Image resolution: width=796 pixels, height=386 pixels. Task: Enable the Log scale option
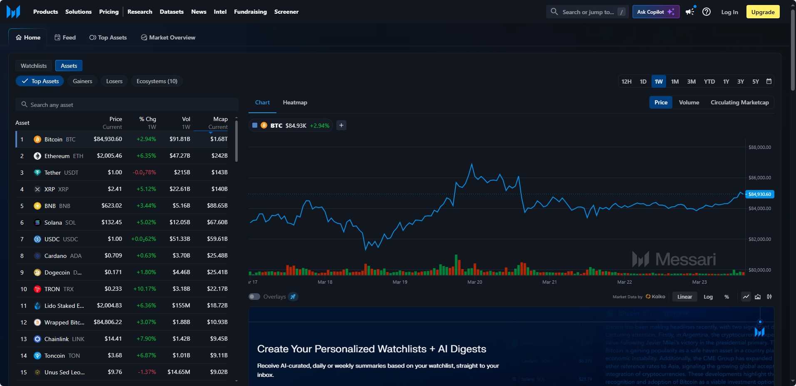click(708, 297)
